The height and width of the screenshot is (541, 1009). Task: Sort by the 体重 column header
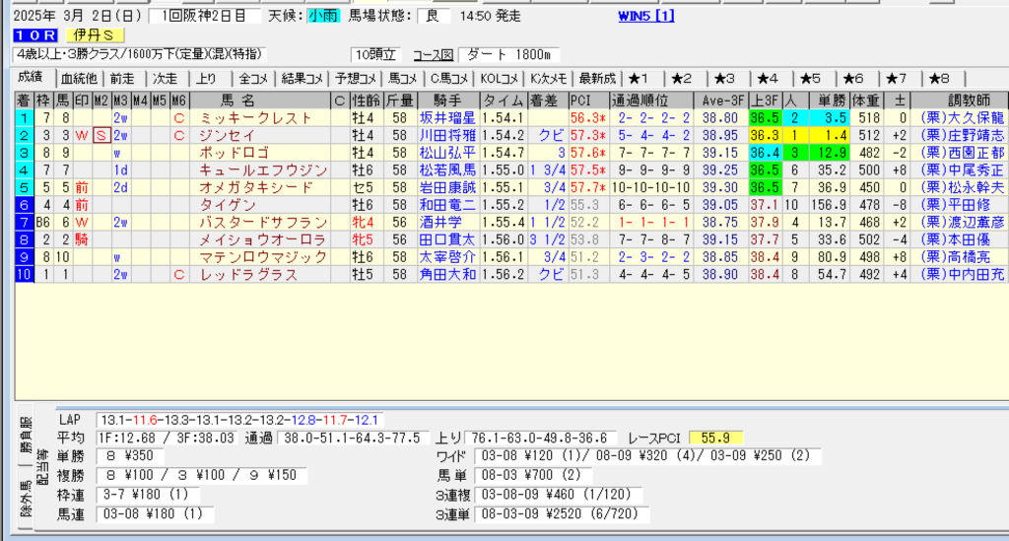pyautogui.click(x=865, y=101)
